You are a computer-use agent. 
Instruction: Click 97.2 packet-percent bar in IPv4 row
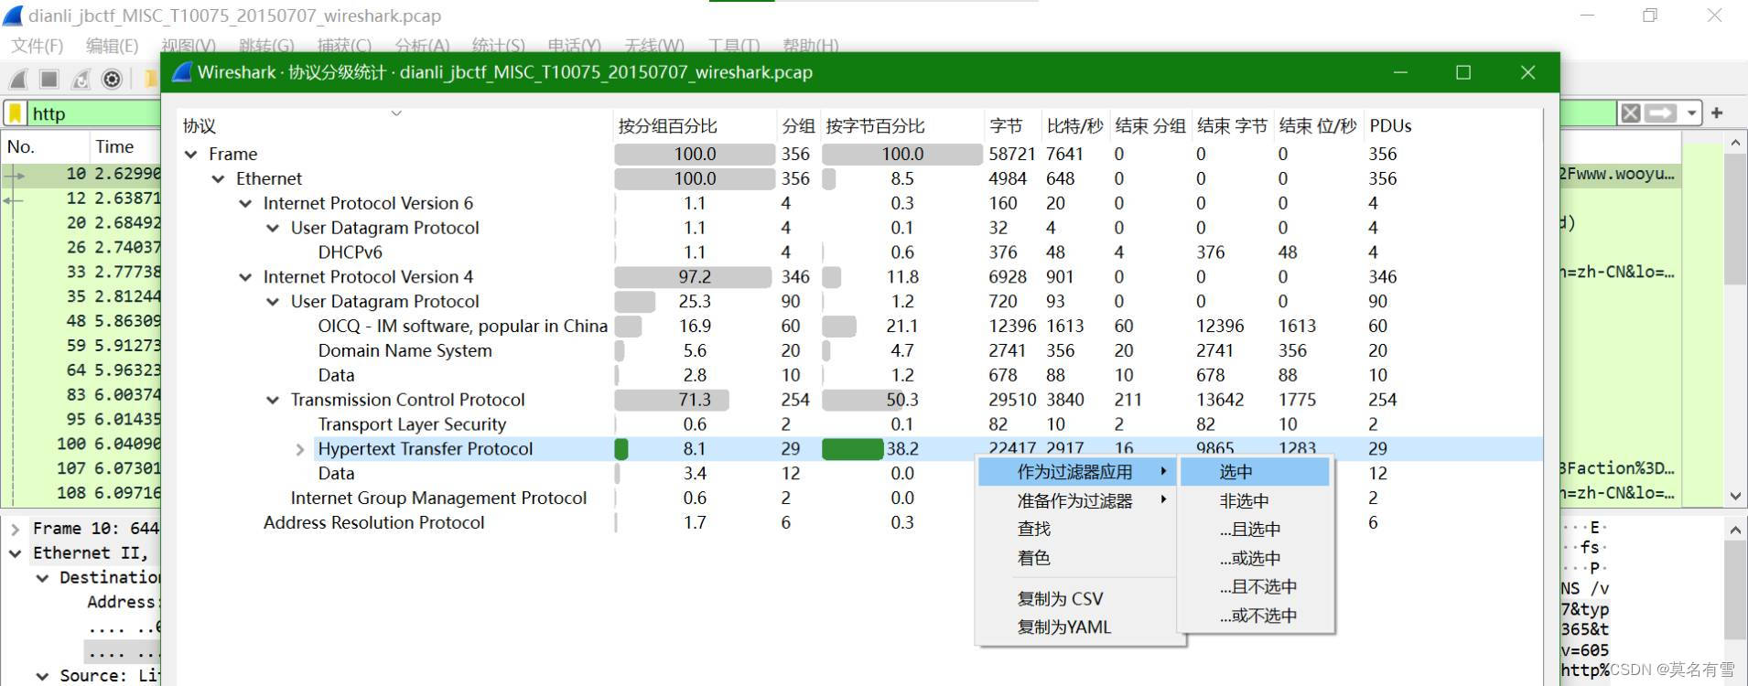(x=693, y=277)
